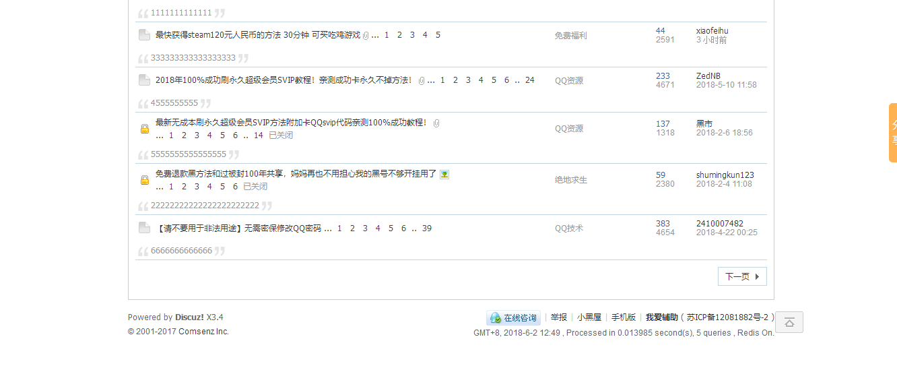The image size is (897, 368).
Task: View profile of user xiaofeihu
Action: (x=712, y=31)
